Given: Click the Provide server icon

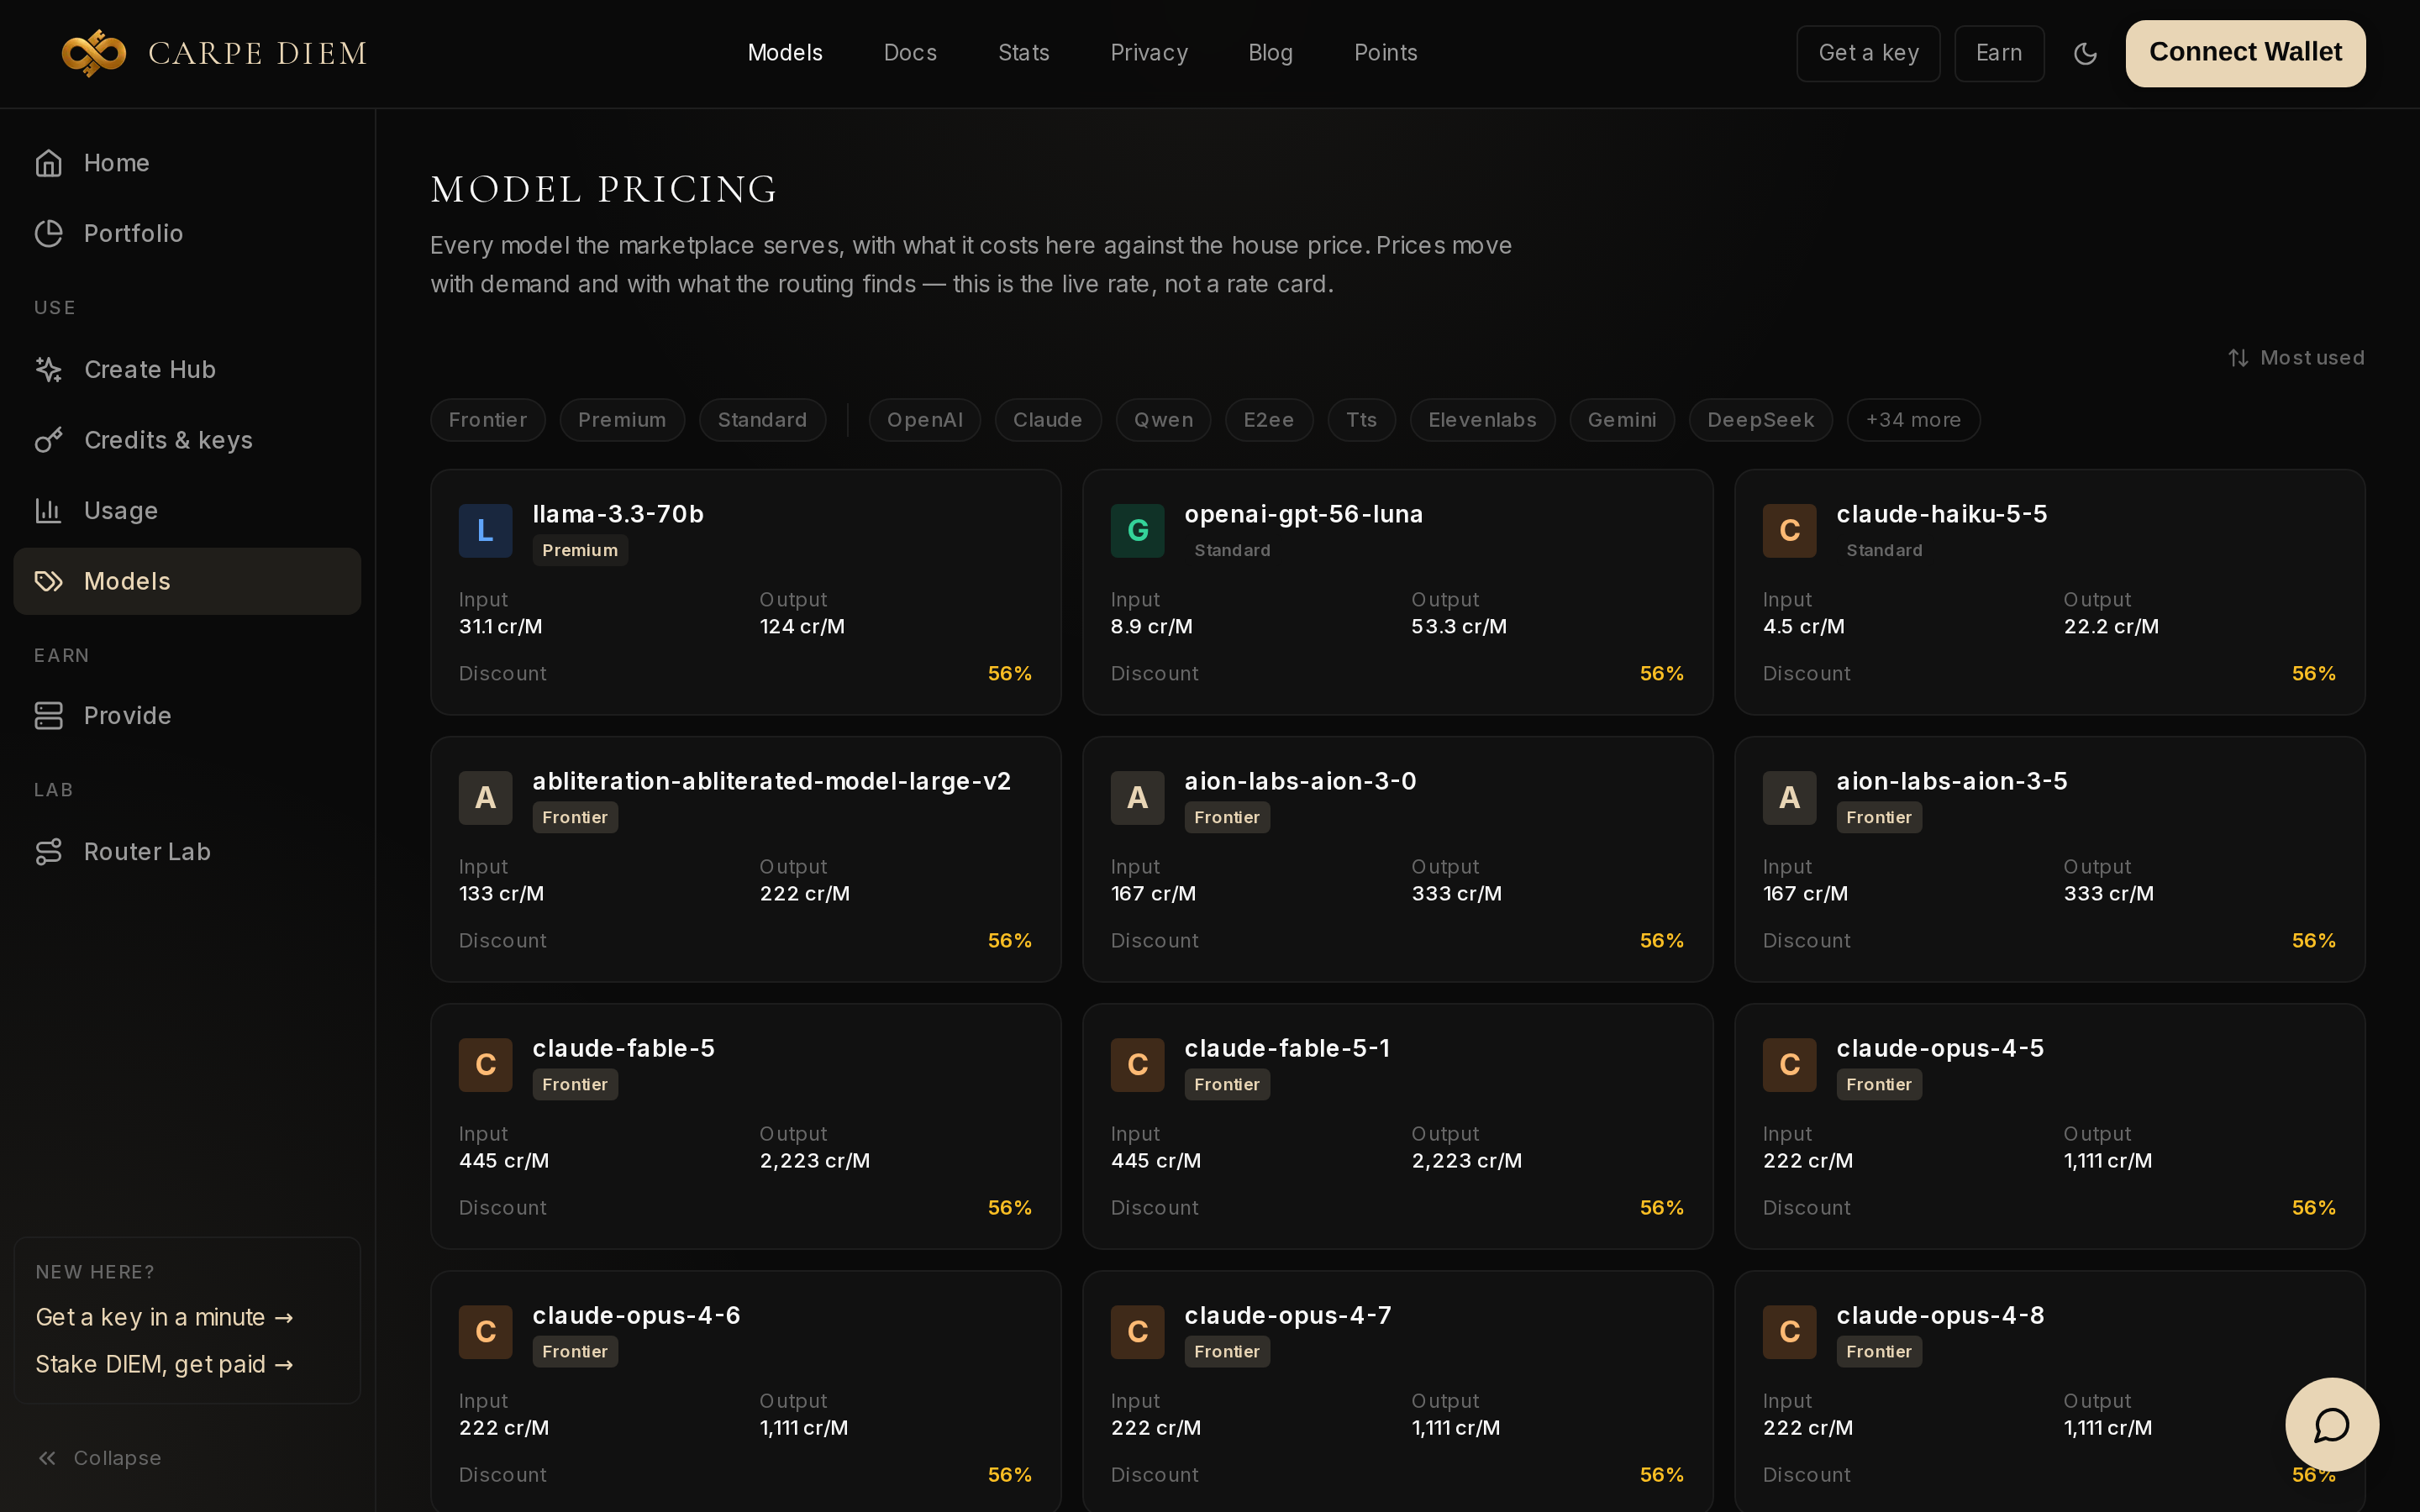Looking at the screenshot, I should coord(49,716).
